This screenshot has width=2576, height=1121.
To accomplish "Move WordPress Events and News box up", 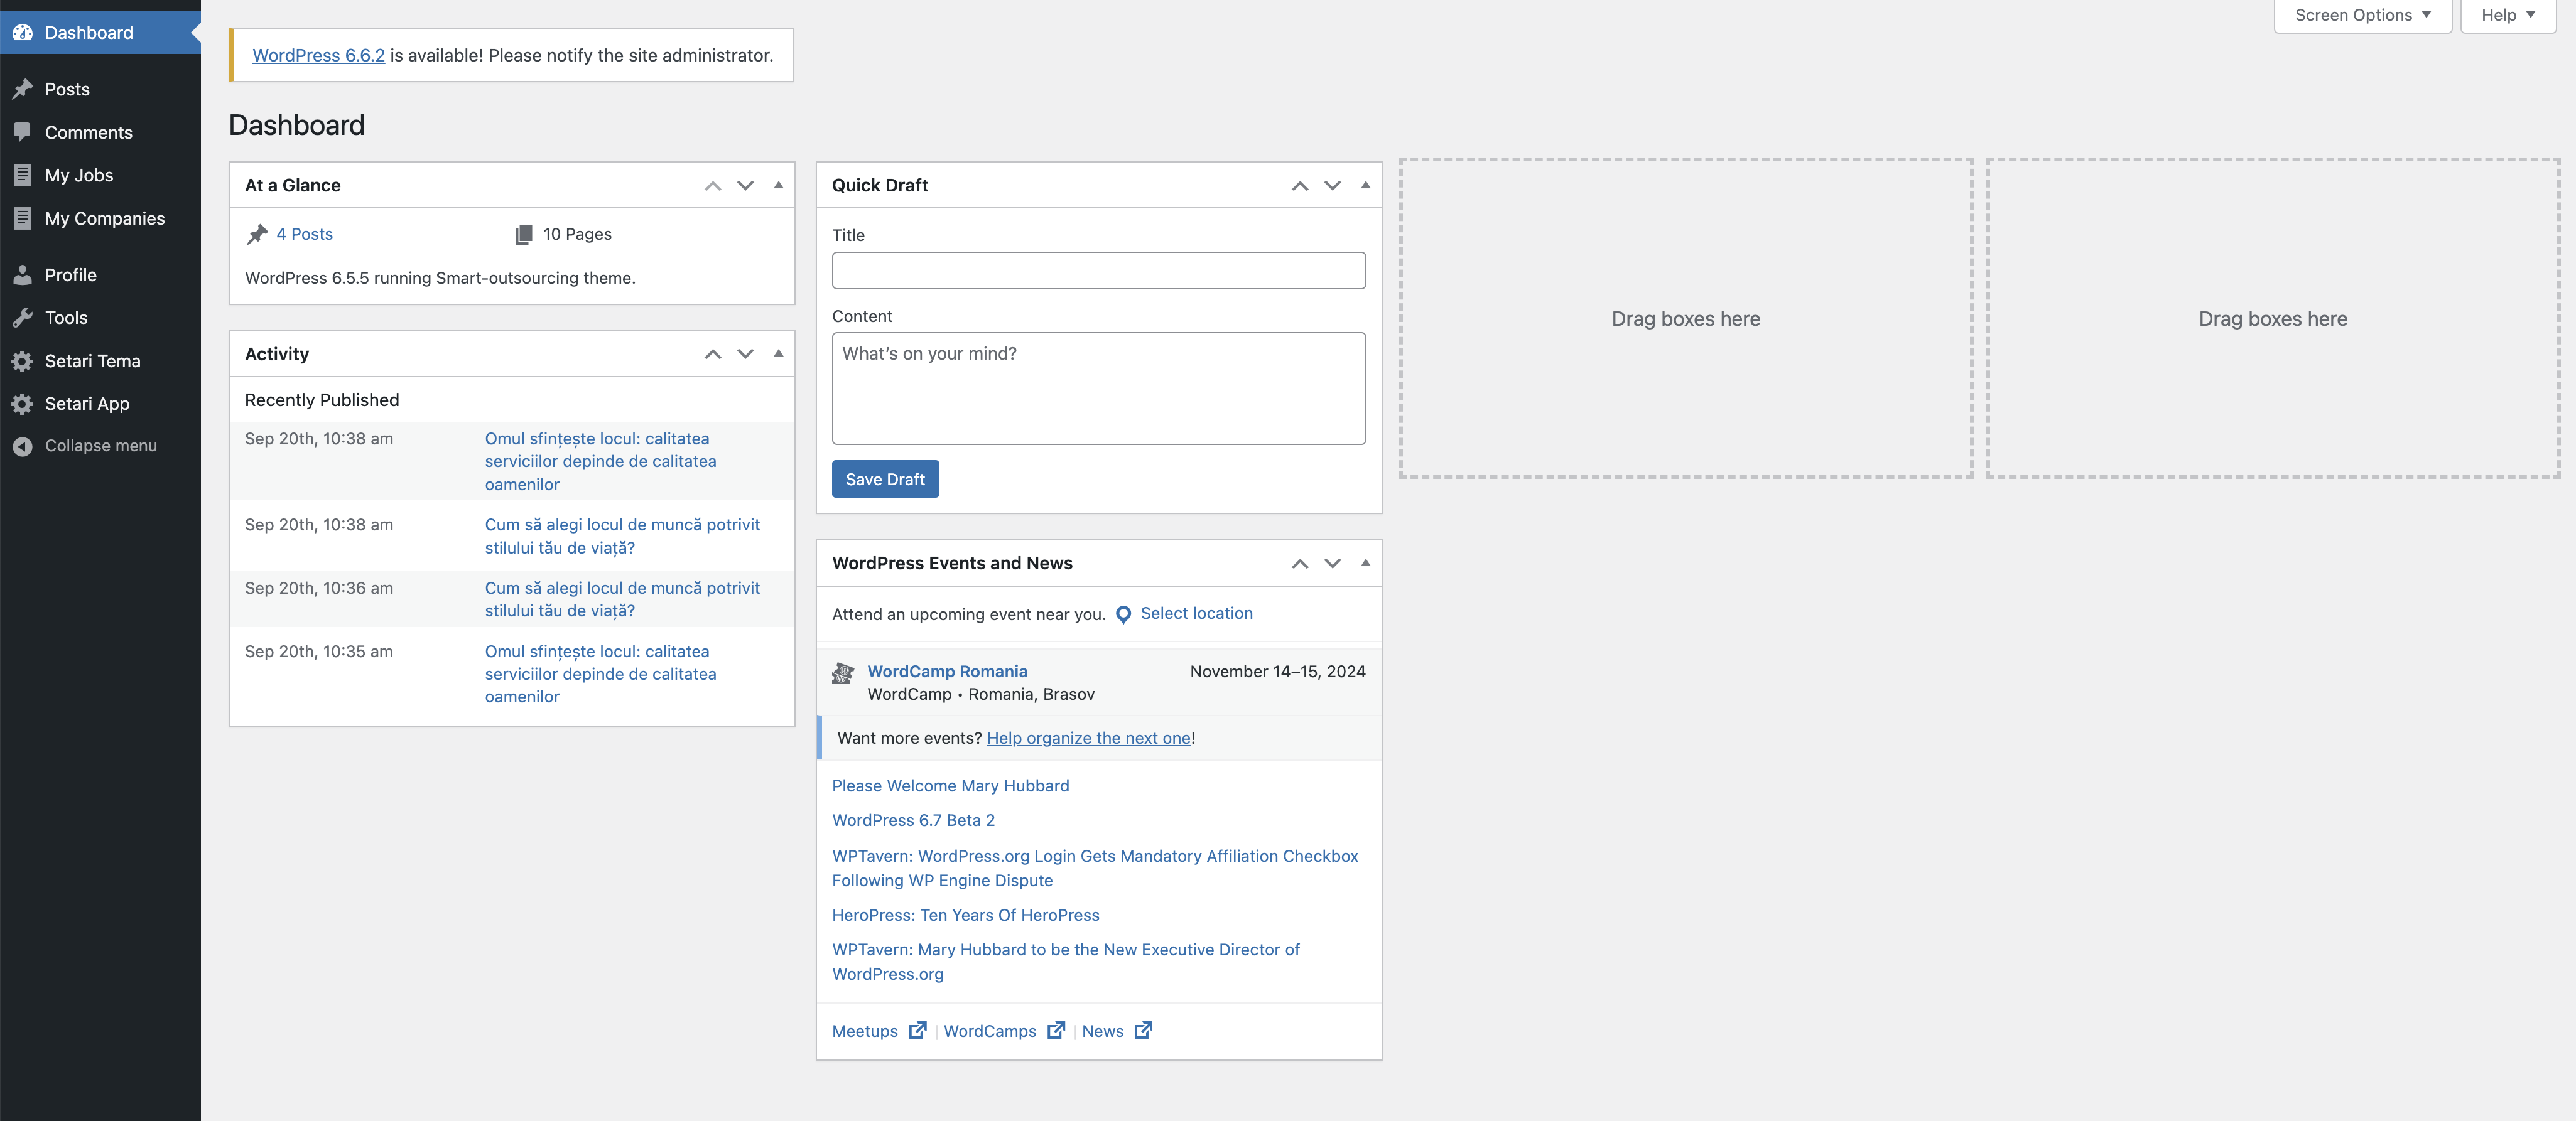I will pos(1300,564).
